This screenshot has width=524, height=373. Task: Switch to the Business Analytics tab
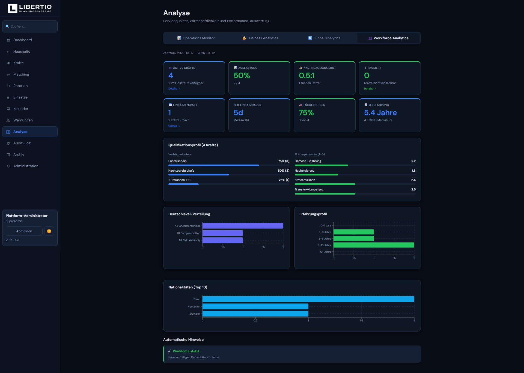click(260, 38)
